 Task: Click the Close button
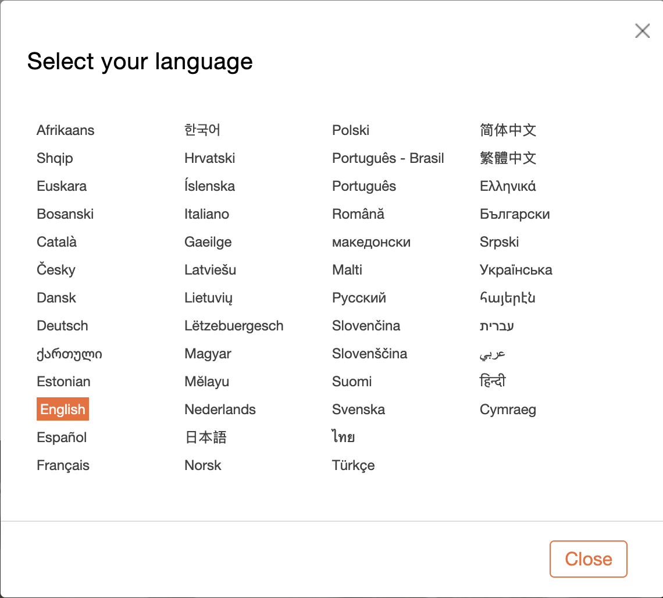tap(588, 559)
